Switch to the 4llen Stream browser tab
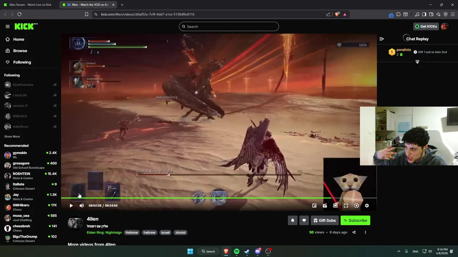 (29, 5)
